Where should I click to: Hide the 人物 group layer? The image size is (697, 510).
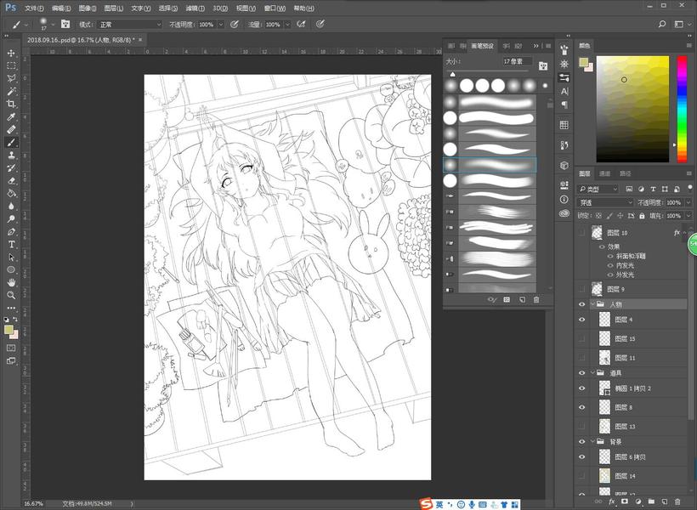pyautogui.click(x=582, y=304)
